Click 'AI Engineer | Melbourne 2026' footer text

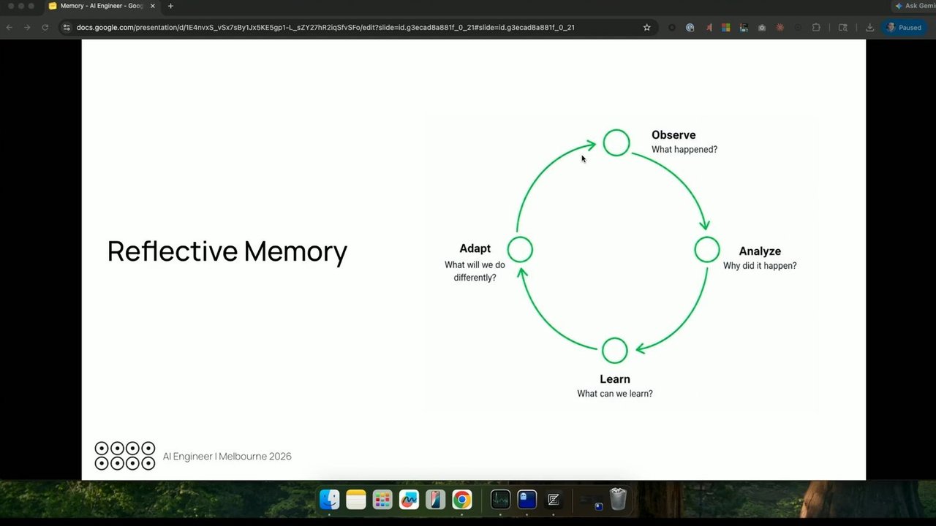(227, 457)
